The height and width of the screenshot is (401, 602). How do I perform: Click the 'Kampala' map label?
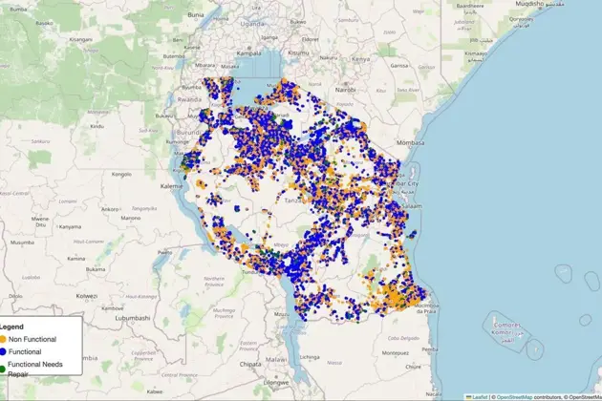click(248, 53)
